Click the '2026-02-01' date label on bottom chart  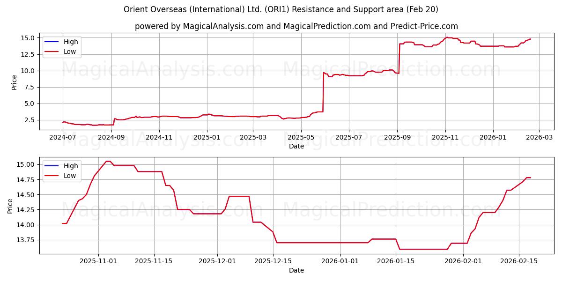pyautogui.click(x=463, y=262)
